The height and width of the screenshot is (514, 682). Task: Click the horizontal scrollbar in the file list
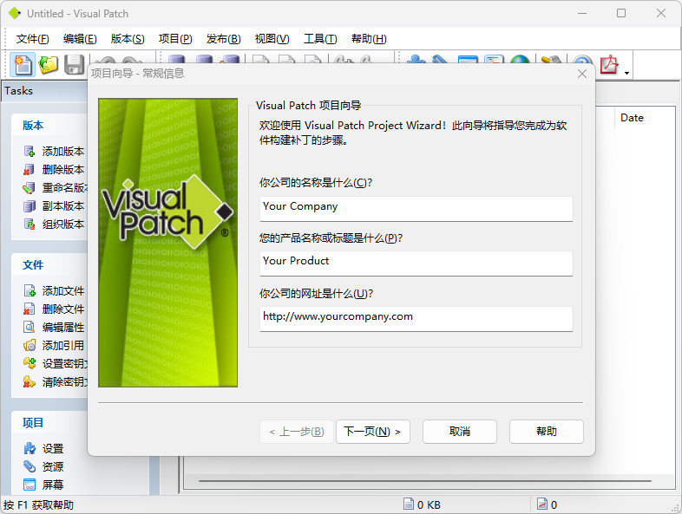[424, 481]
